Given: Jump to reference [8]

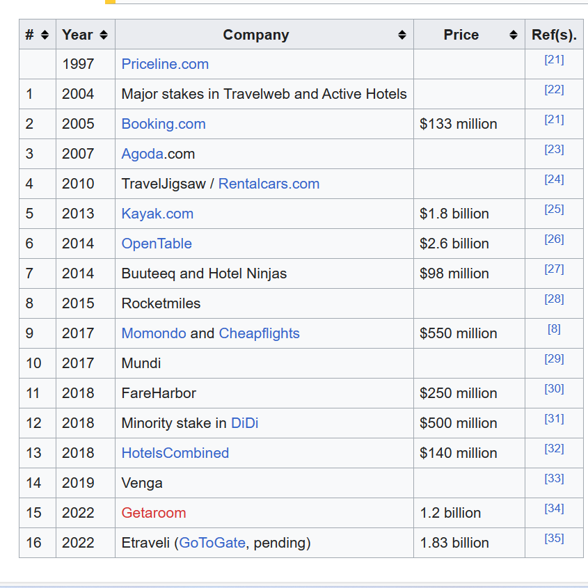Looking at the screenshot, I should (x=554, y=329).
